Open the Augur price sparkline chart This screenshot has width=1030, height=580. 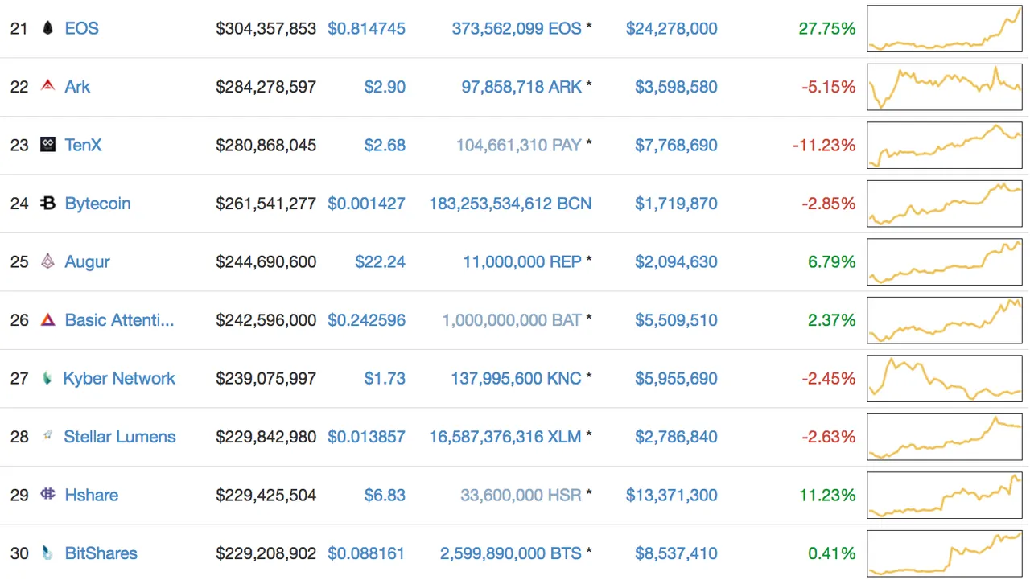(x=945, y=261)
